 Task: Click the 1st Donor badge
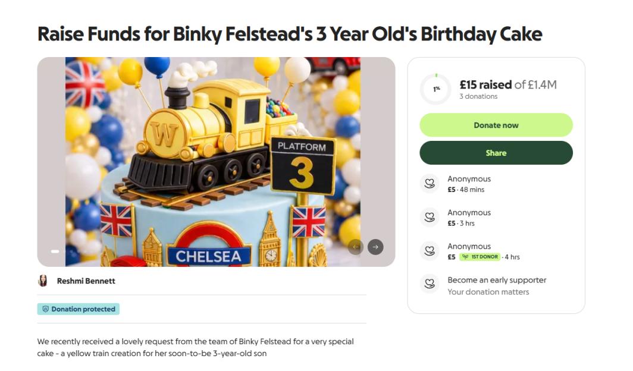point(480,257)
